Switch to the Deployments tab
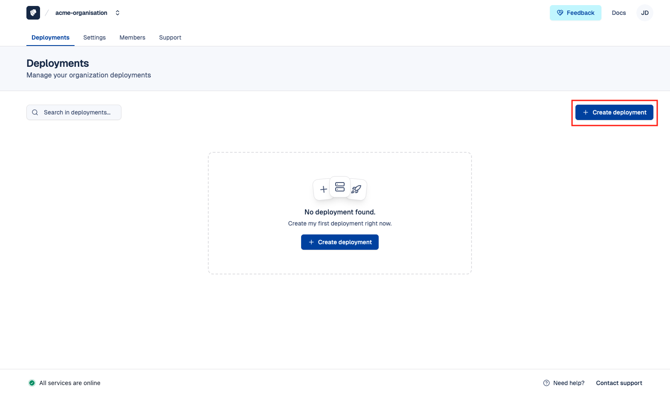The width and height of the screenshot is (670, 394). click(50, 37)
